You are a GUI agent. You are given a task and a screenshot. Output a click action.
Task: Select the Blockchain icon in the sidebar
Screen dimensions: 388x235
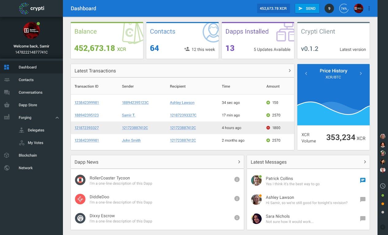click(x=7, y=155)
